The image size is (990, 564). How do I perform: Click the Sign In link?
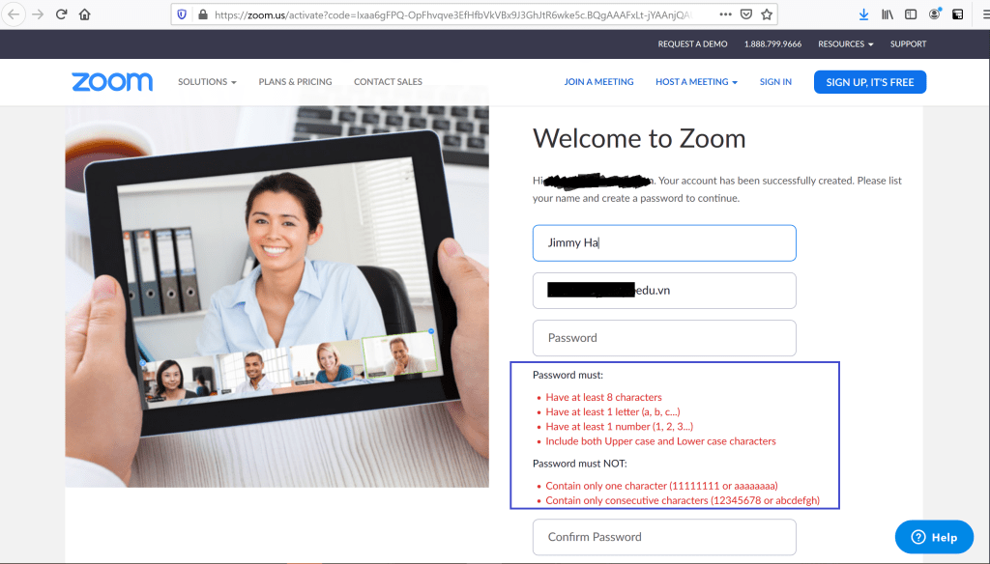pyautogui.click(x=775, y=82)
